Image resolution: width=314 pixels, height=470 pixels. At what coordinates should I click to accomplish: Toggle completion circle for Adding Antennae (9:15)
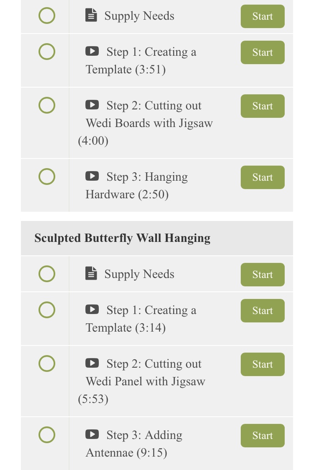point(47,435)
